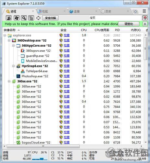Click the 安全扫描 button

coord(50,18)
